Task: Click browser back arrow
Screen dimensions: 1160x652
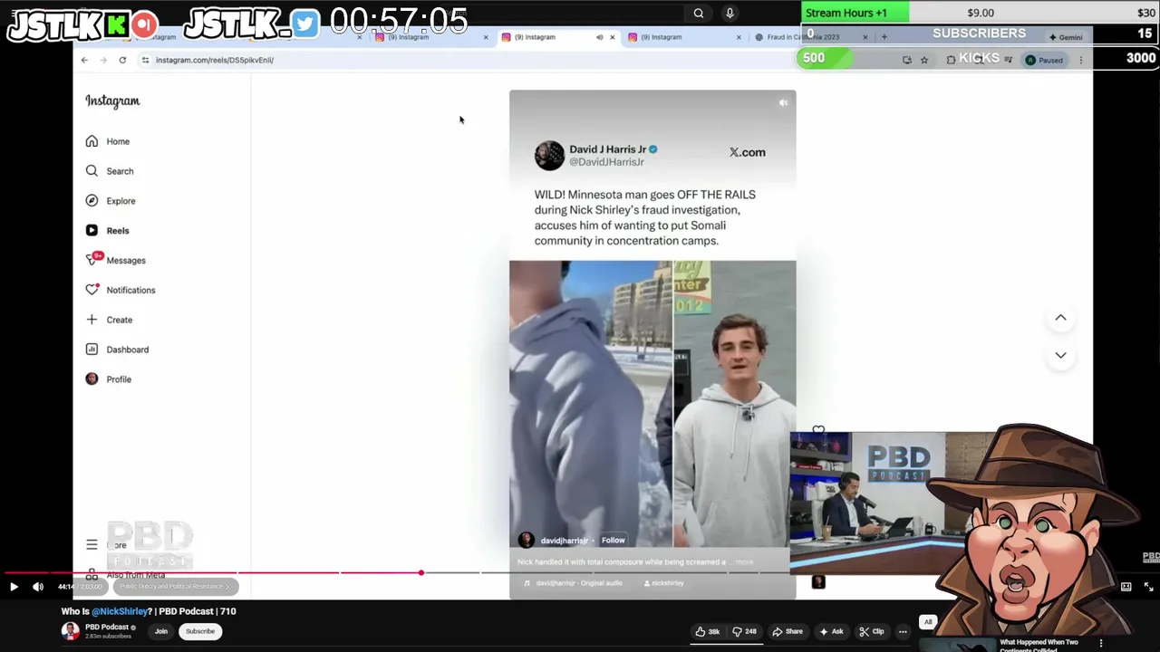Action: coord(84,60)
